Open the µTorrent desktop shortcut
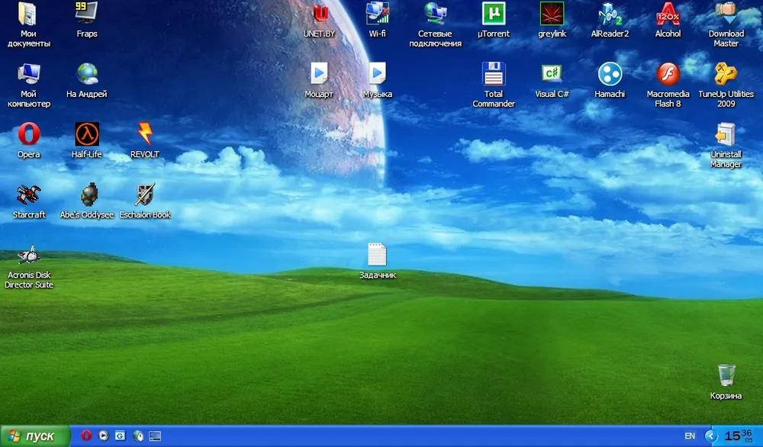Screen dimensions: 763x447 point(494,14)
